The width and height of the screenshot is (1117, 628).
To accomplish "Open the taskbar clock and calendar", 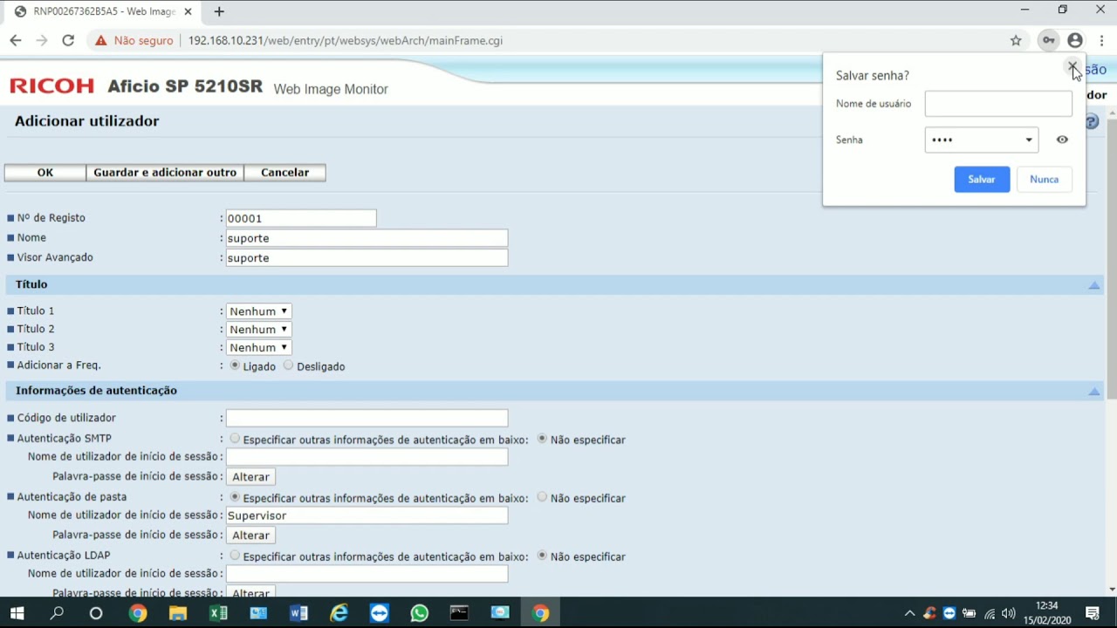I will [1047, 613].
